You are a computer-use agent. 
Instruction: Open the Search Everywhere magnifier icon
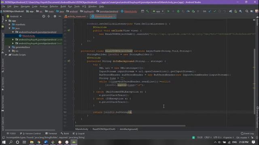(x=247, y=11)
